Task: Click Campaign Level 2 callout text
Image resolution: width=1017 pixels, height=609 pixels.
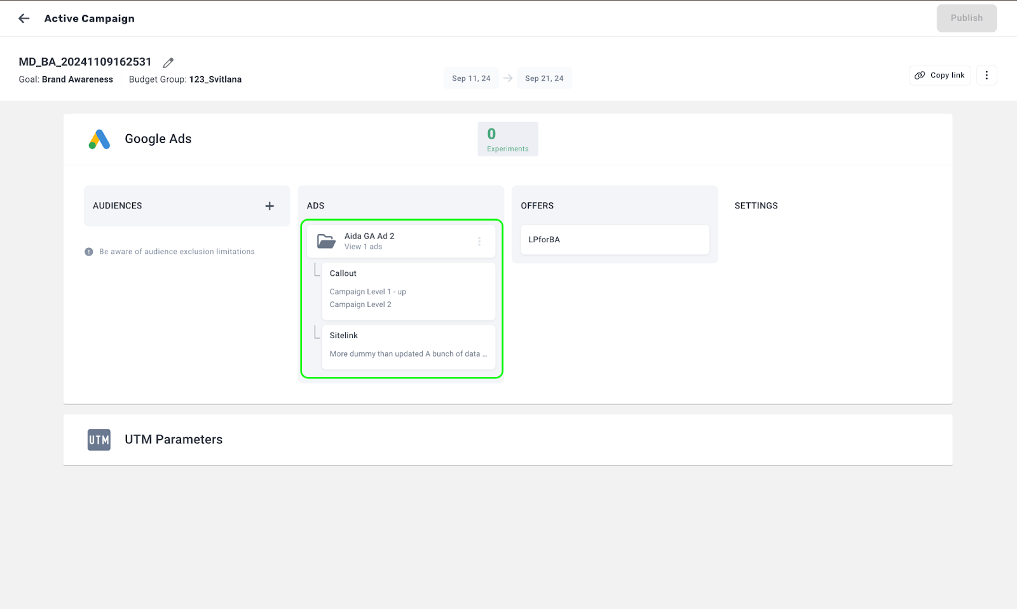Action: [x=360, y=304]
